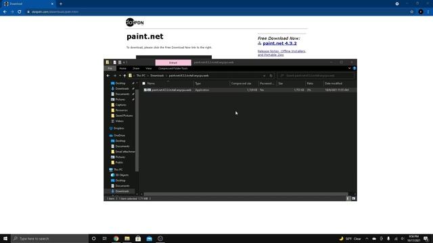Close the Download browser tab
The image size is (433, 243).
52,4
